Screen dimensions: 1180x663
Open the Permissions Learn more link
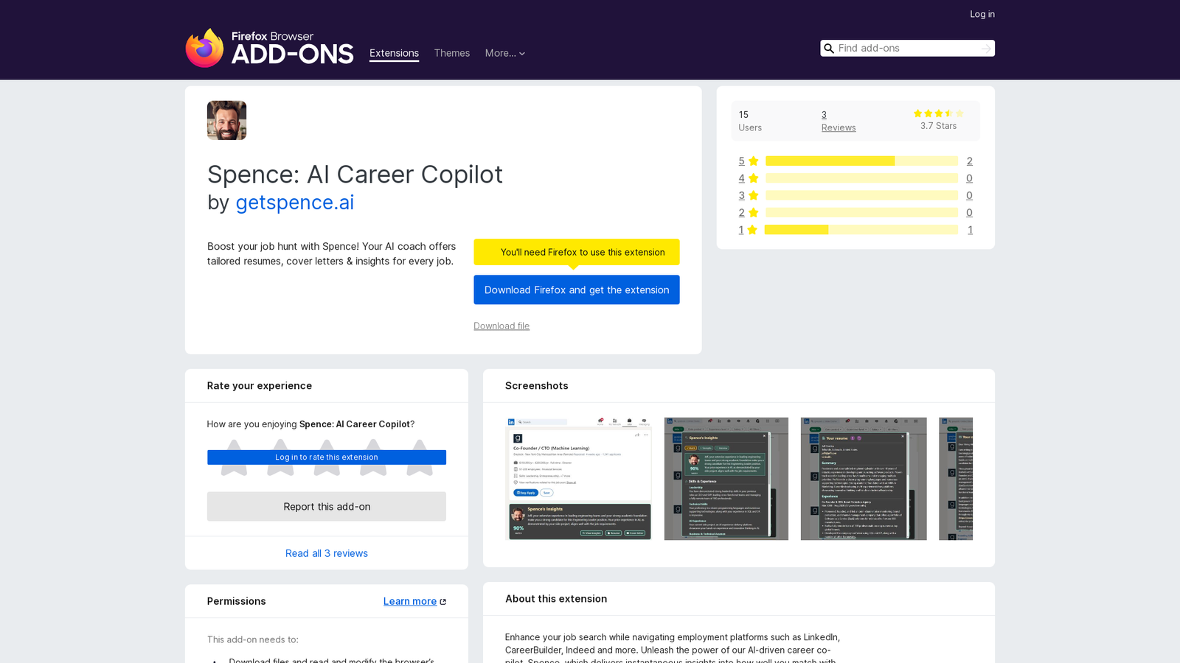(410, 601)
